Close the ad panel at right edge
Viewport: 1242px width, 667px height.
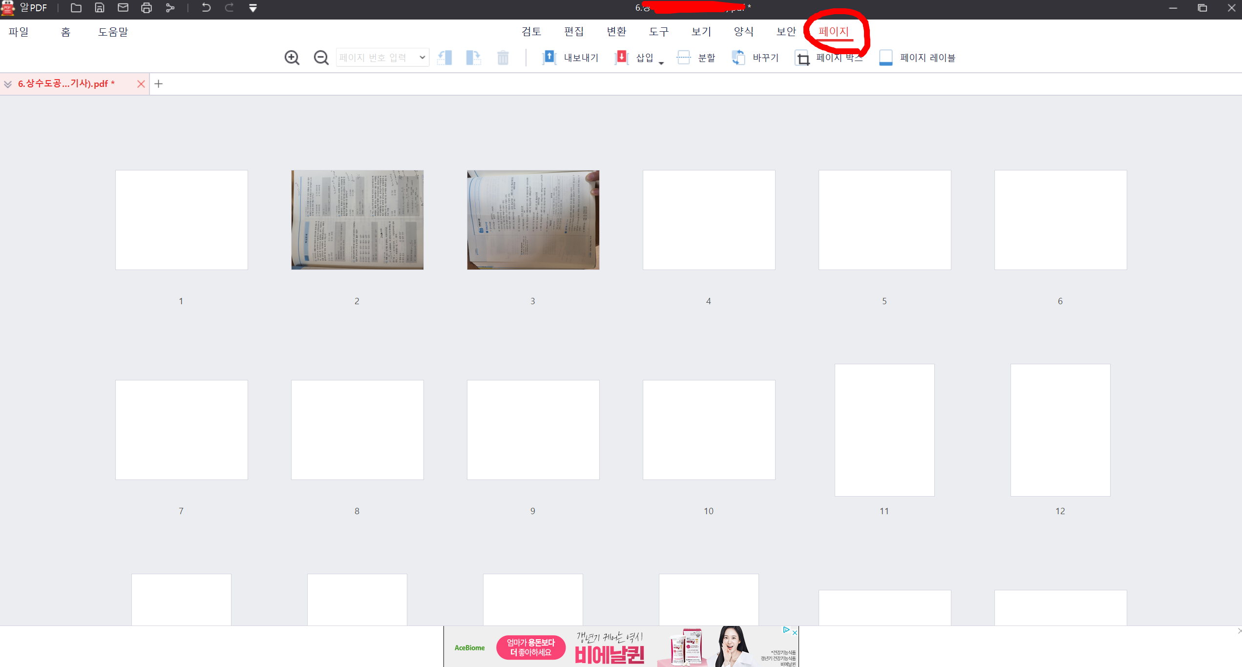point(1239,631)
